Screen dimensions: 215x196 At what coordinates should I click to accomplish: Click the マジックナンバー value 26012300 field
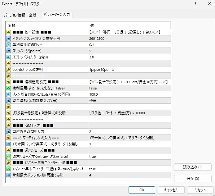coord(129,39)
